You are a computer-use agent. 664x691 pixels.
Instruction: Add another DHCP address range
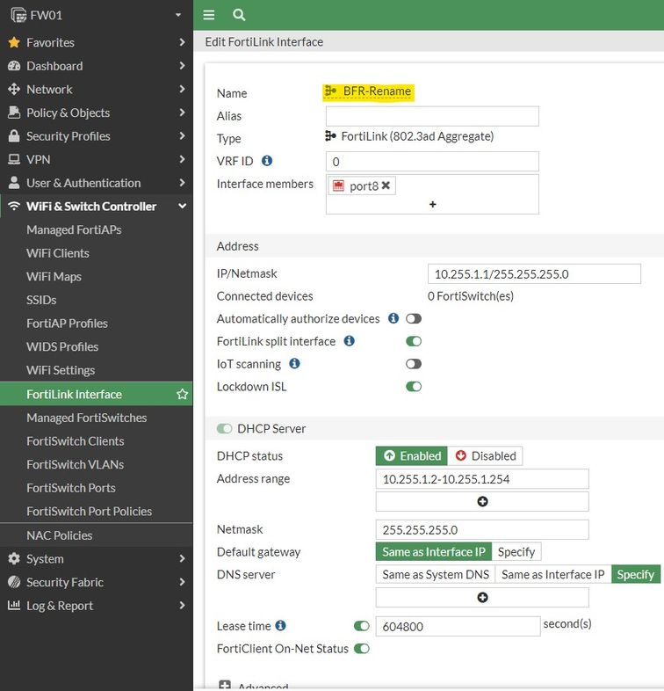(x=482, y=501)
